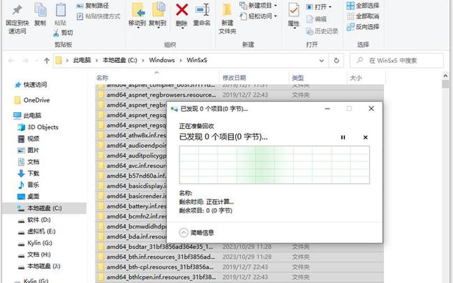Open Documents (文档) in the sidebar
Screen dimensions: 453x283
pos(28,162)
